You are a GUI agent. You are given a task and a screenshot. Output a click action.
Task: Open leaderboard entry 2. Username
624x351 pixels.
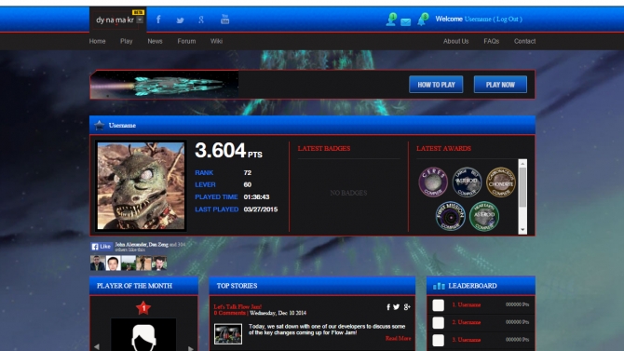click(x=467, y=322)
